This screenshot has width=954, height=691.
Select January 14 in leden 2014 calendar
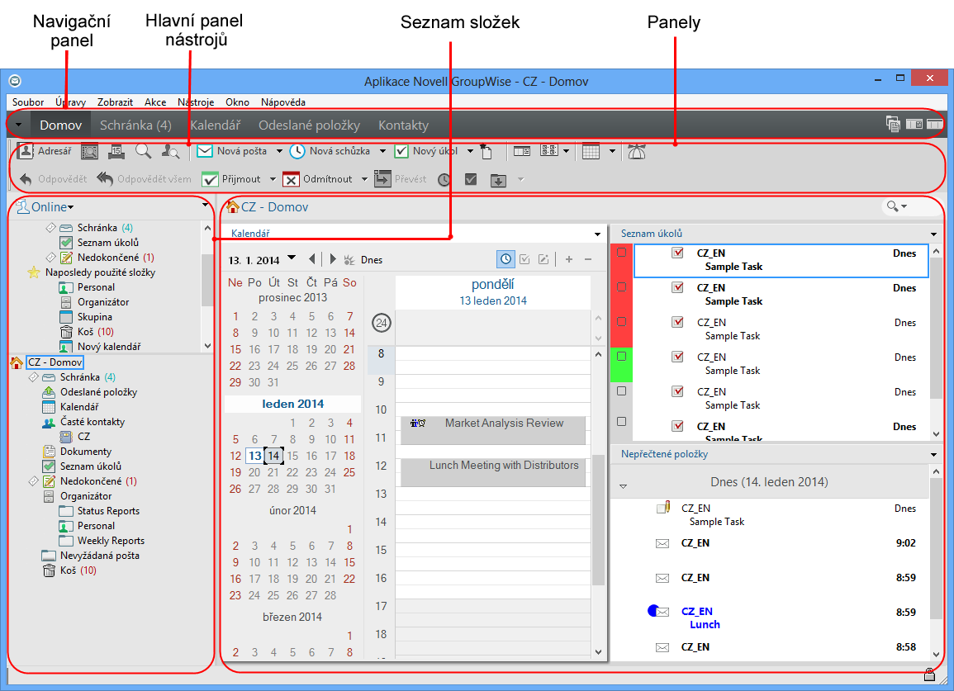pos(273,456)
